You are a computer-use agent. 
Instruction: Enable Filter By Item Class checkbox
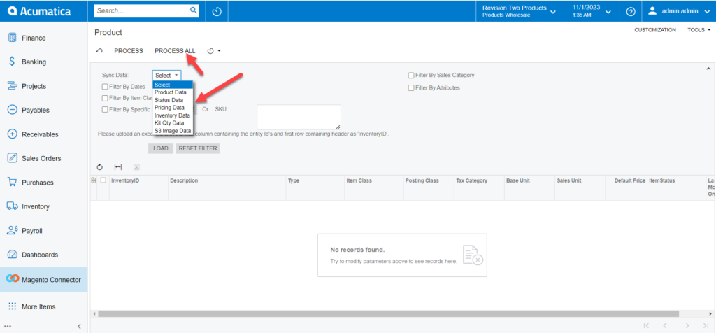pyautogui.click(x=105, y=98)
